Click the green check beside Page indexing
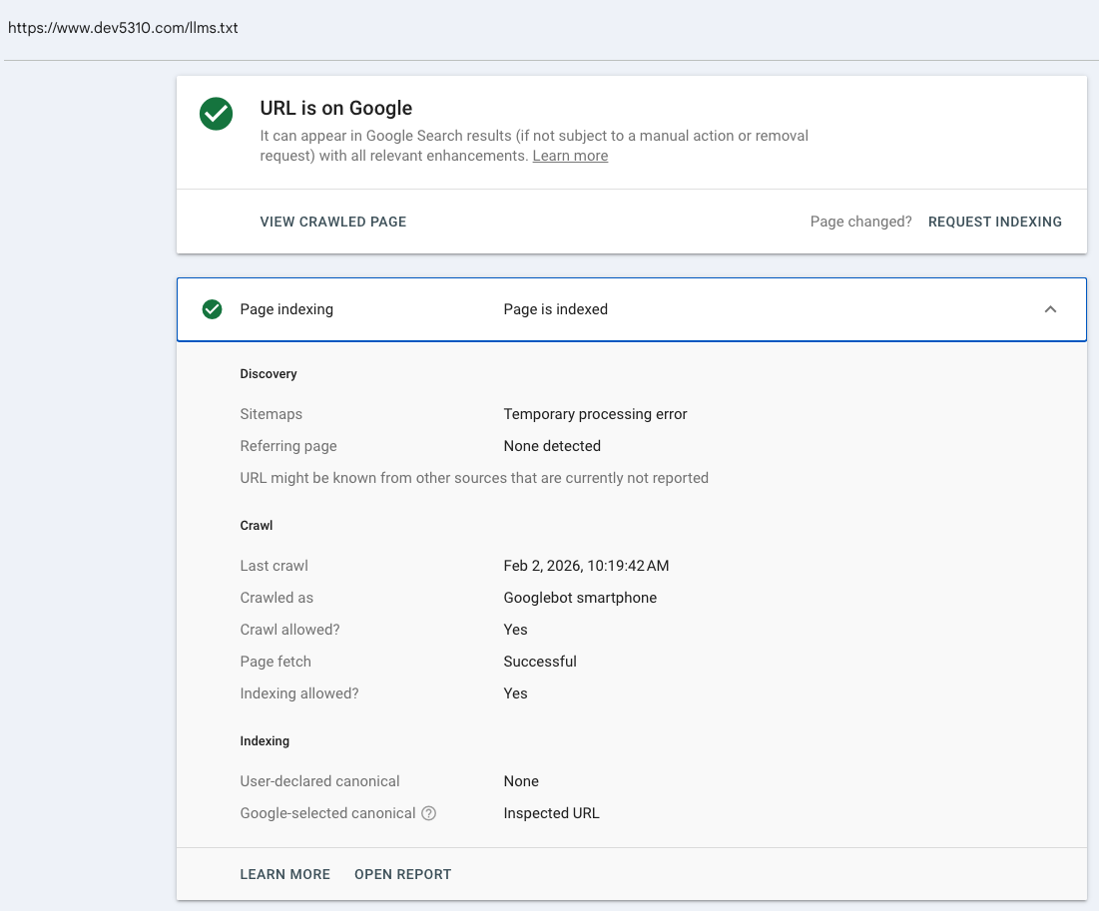Viewport: 1099px width, 911px height. click(212, 309)
